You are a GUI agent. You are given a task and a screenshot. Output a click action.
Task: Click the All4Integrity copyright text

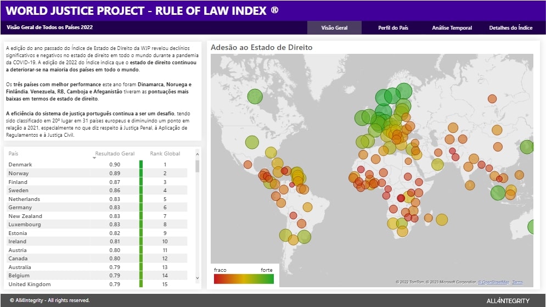click(x=50, y=300)
